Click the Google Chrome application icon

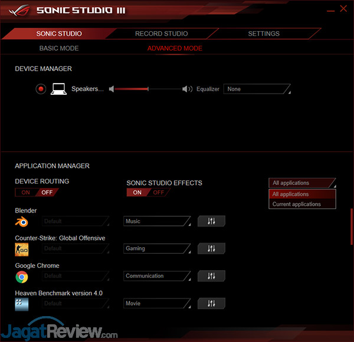pyautogui.click(x=22, y=277)
